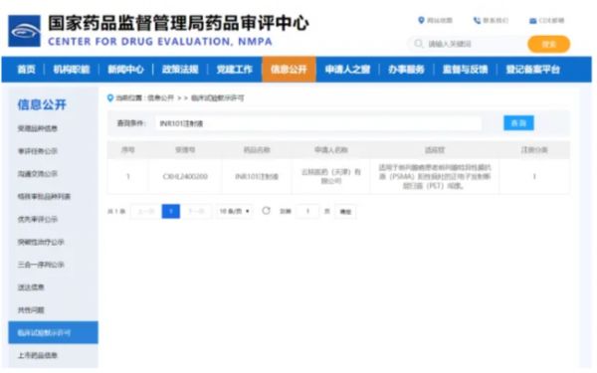Click the breadcrumb location pin icon
The height and width of the screenshot is (373, 597).
(x=110, y=98)
